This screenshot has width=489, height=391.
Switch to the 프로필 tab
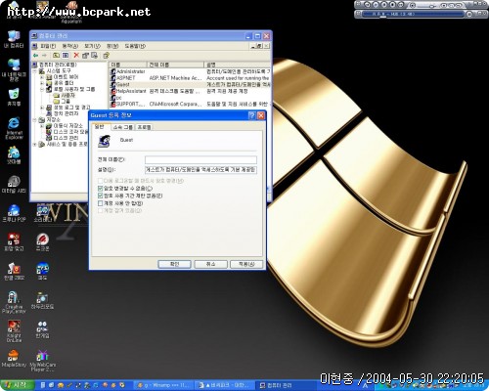click(x=144, y=127)
